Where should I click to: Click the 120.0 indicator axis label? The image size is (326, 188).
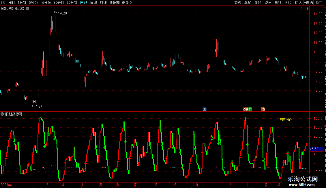pyautogui.click(x=318, y=119)
